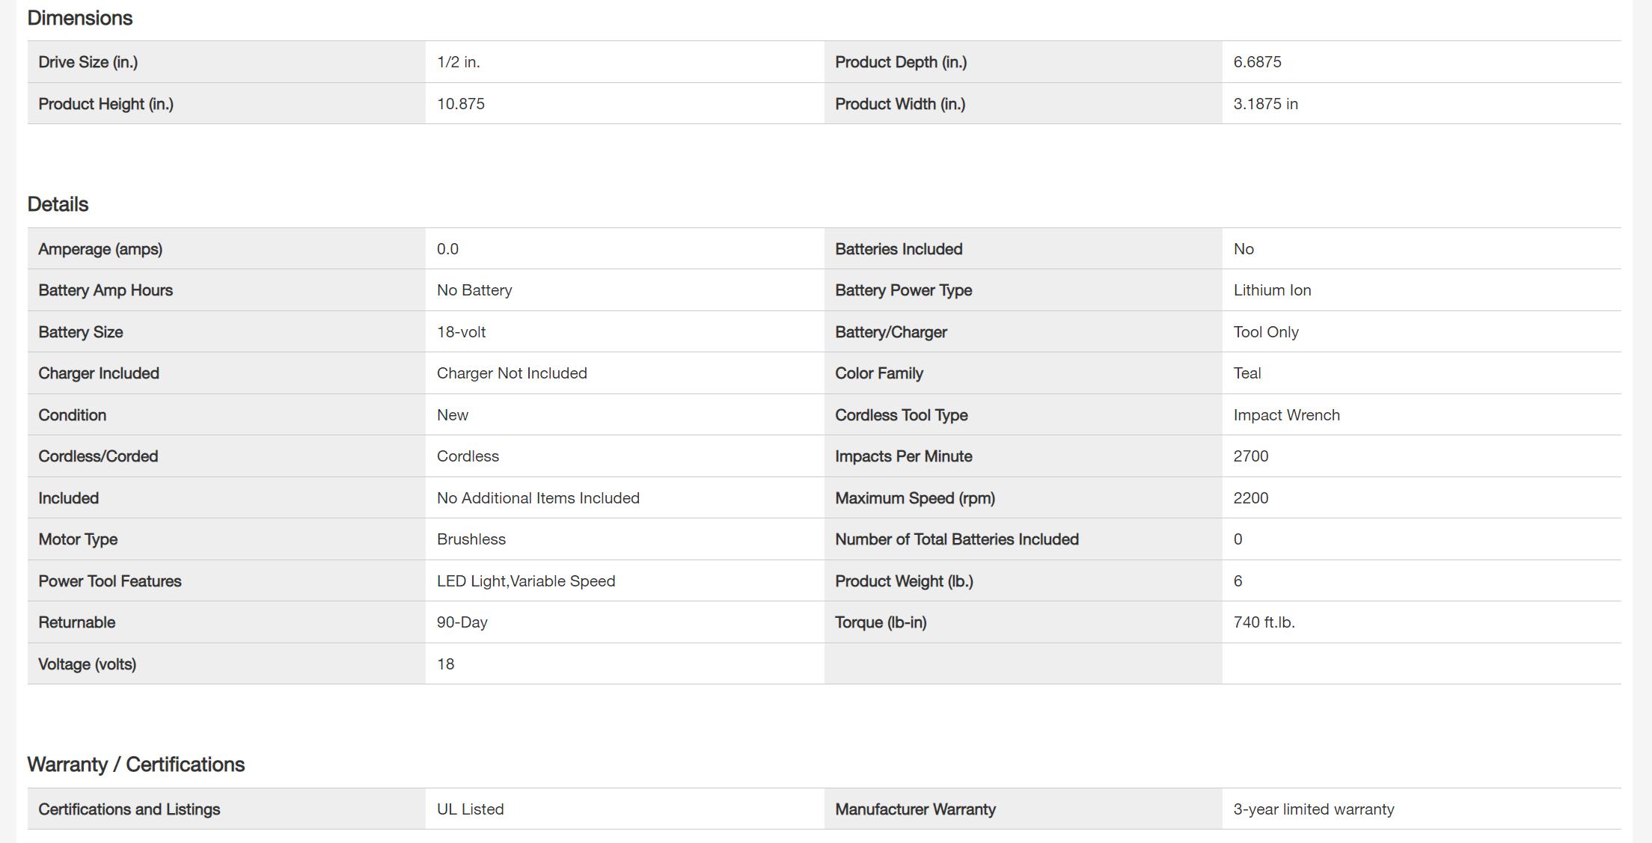Click the Warranty / Certifications heading
The height and width of the screenshot is (843, 1652).
coord(135,764)
